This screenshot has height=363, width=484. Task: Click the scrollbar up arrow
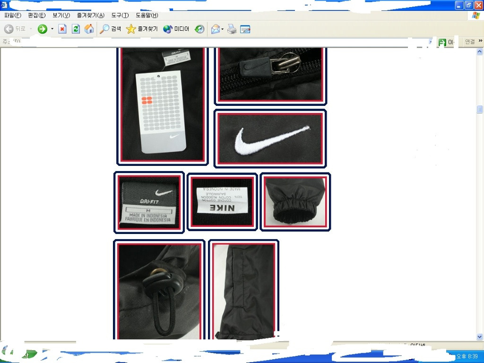[x=479, y=51]
